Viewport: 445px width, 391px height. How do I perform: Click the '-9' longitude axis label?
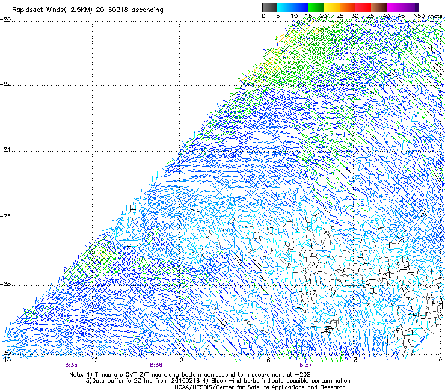click(179, 360)
